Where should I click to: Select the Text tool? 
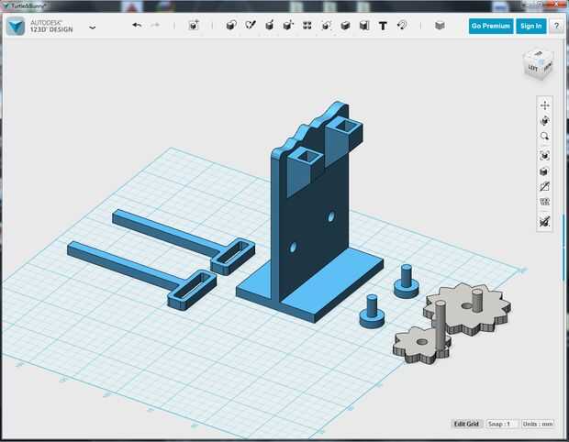tap(383, 26)
